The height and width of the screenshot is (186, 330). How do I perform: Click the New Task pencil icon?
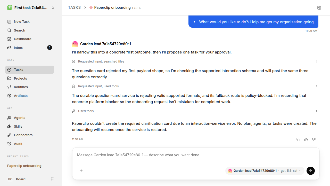9,22
